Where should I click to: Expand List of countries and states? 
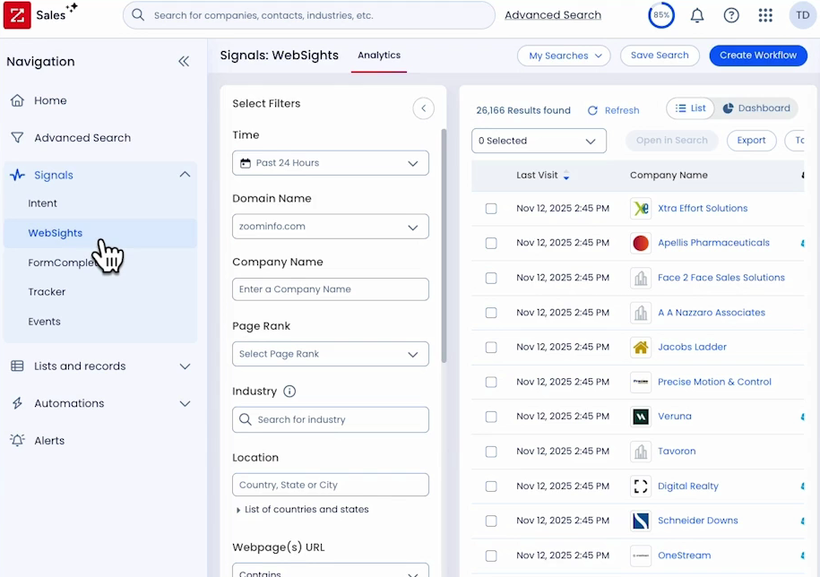[x=302, y=509]
